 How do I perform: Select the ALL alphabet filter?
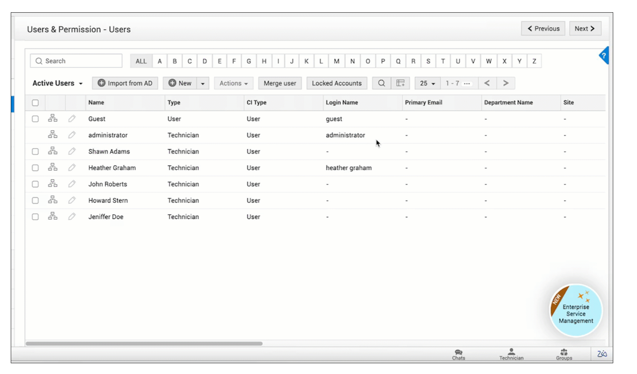point(141,61)
